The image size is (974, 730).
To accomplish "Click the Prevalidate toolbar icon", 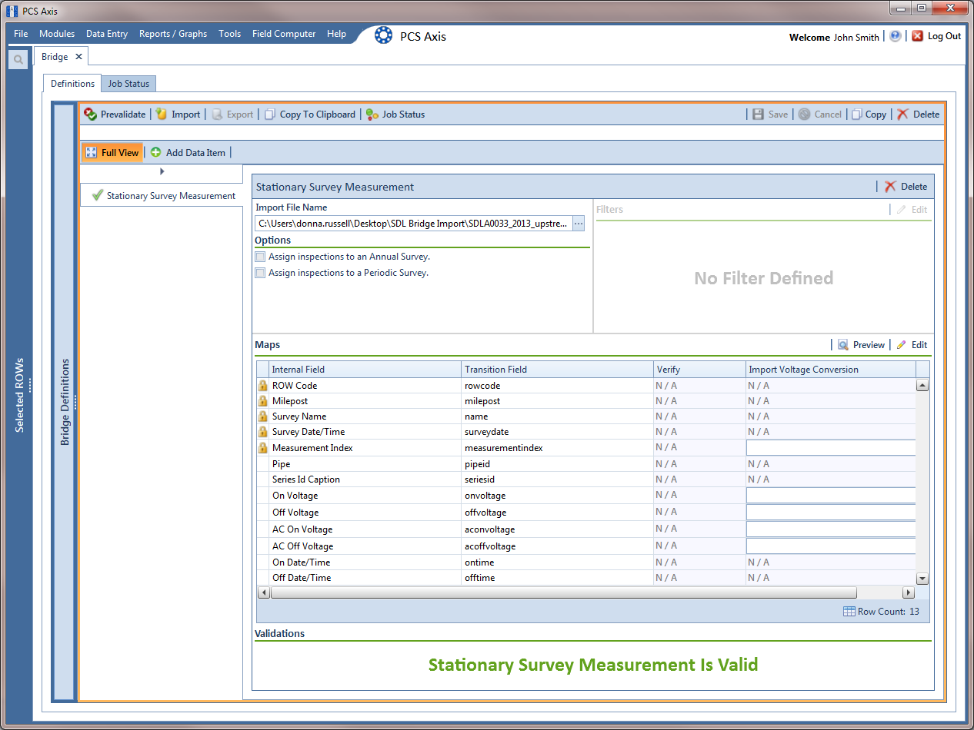I will (x=91, y=114).
